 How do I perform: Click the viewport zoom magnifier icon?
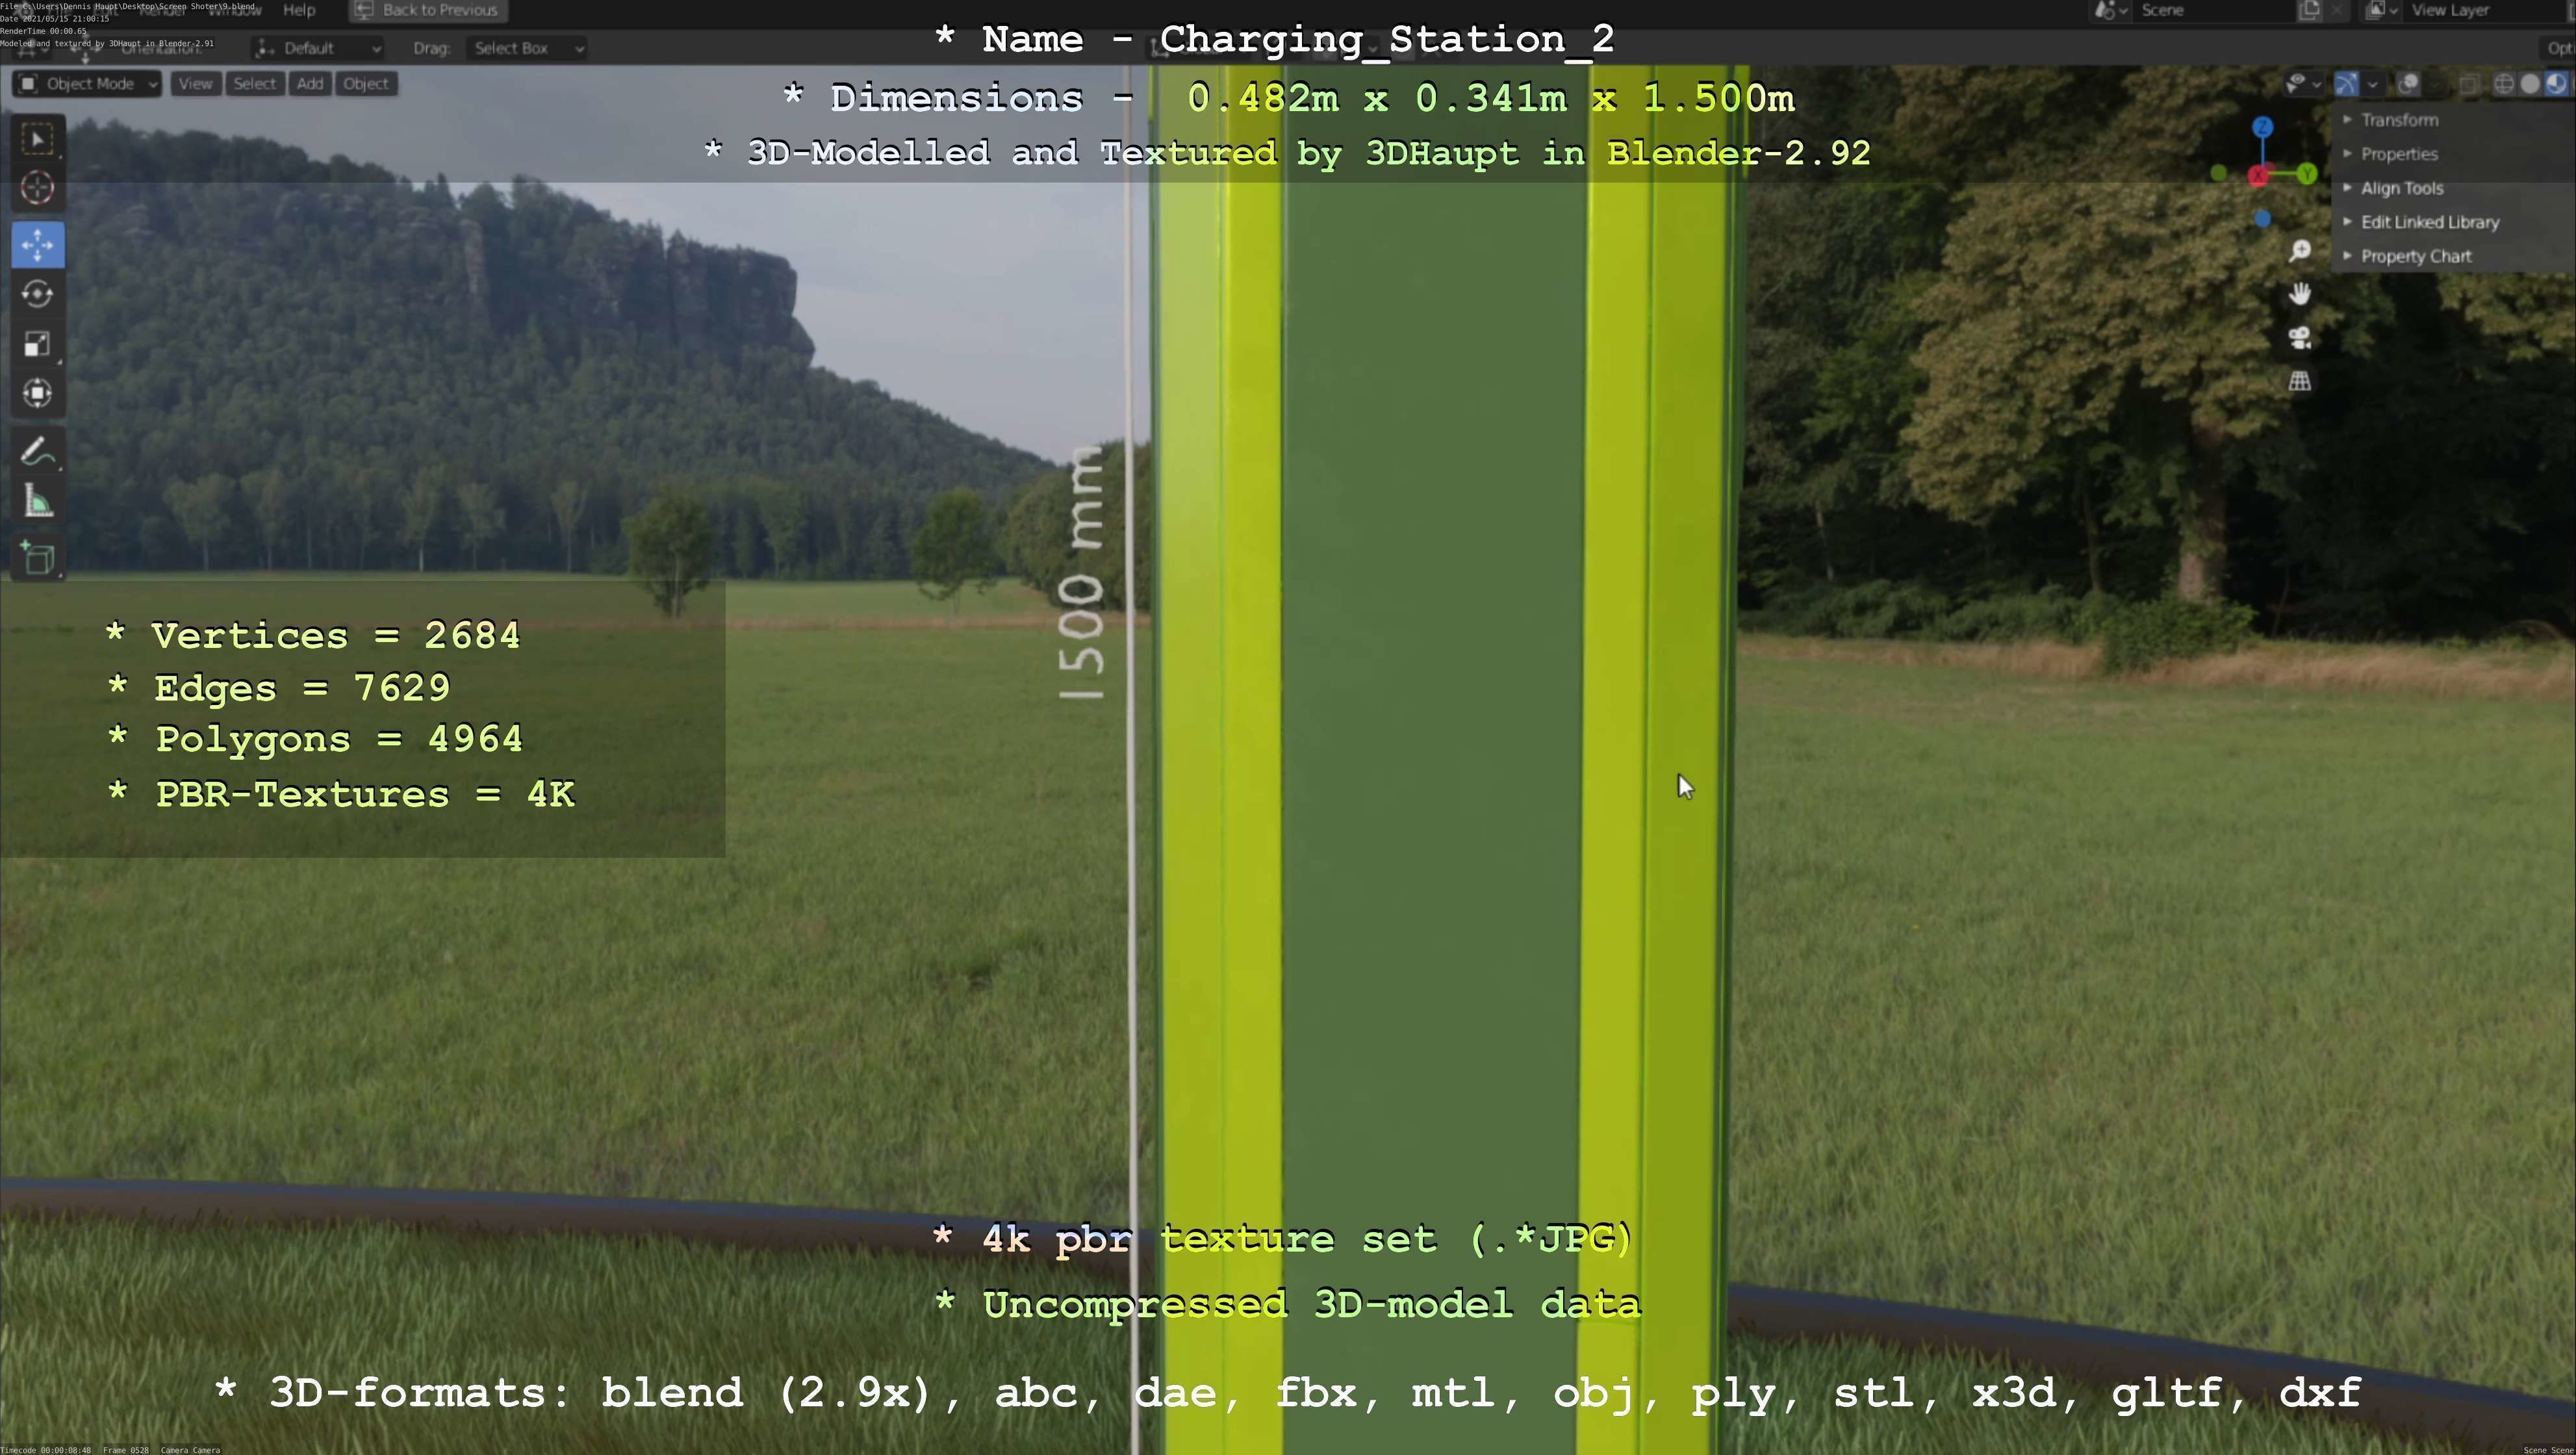(x=2300, y=251)
